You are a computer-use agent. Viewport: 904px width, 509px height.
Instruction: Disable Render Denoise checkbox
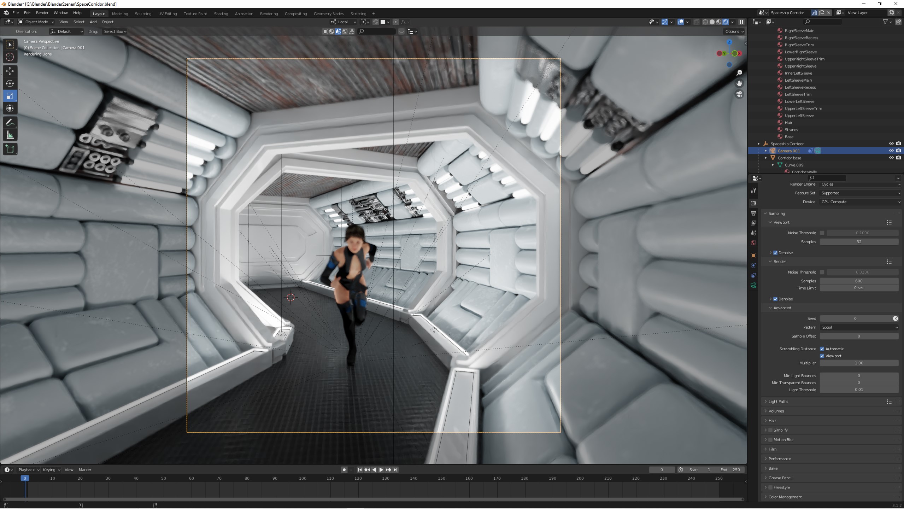pos(775,299)
